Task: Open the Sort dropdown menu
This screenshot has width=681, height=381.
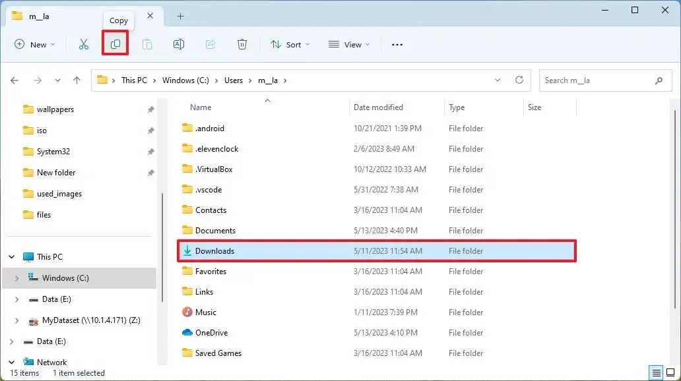Action: pos(290,44)
